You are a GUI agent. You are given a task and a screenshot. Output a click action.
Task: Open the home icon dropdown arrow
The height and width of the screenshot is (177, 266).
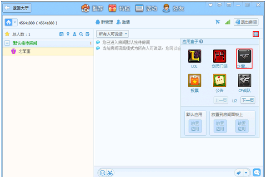pos(15,22)
